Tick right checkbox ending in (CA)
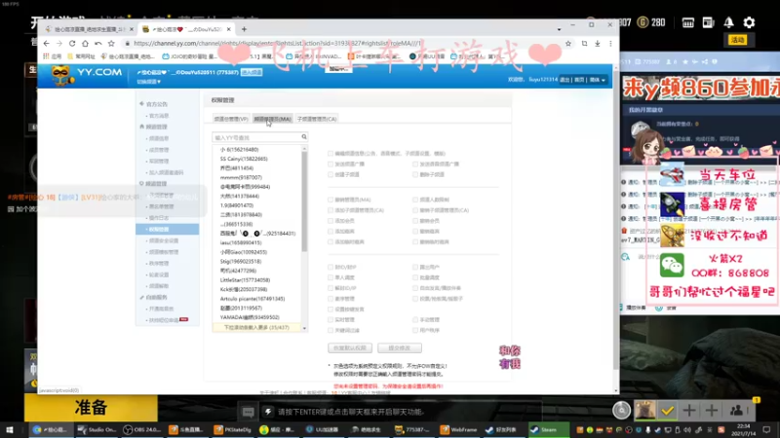Viewport: 780px width, 438px height. point(415,210)
